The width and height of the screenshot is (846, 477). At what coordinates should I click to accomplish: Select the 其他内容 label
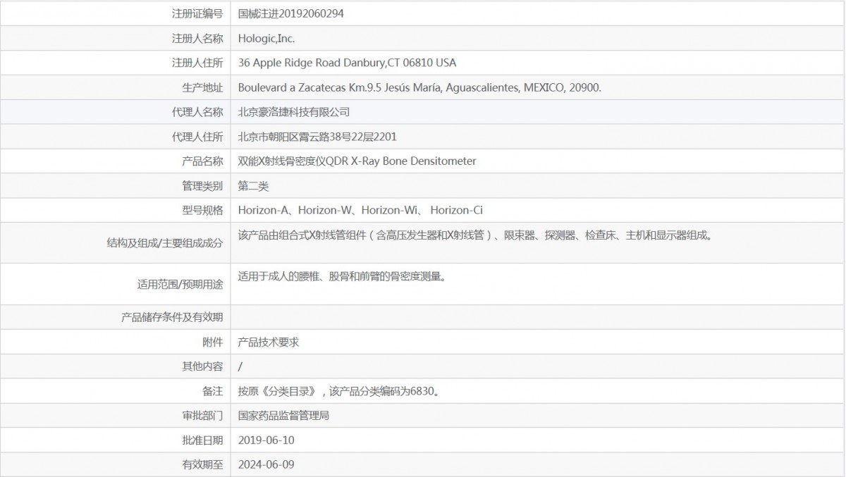coord(202,366)
